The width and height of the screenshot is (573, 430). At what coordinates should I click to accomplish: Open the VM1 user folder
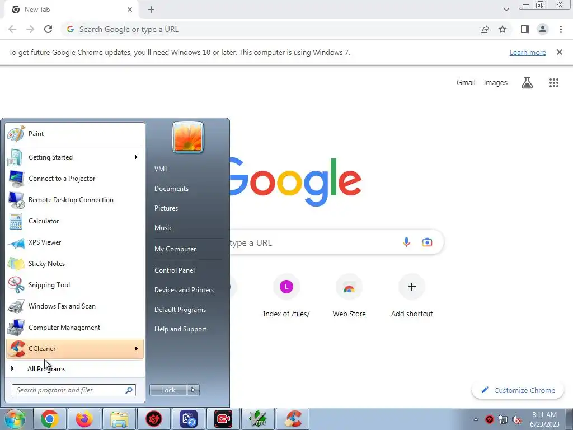161,169
